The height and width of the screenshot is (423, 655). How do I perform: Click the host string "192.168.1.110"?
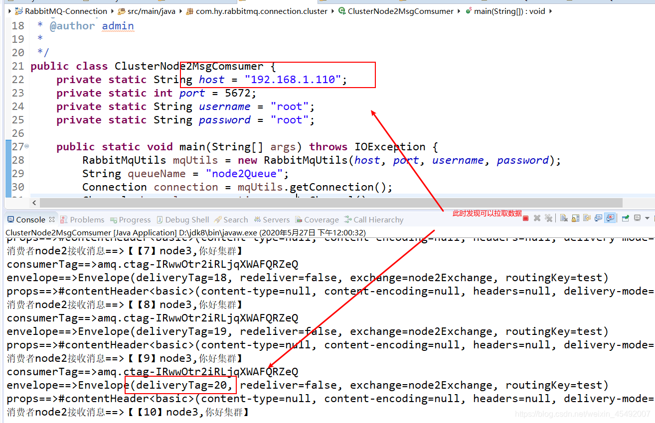coord(293,80)
